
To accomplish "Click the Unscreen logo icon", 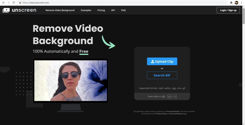I will [x=6, y=10].
